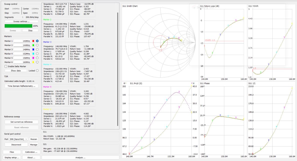Edit Marker 4 frequency field

click(x=22, y=54)
